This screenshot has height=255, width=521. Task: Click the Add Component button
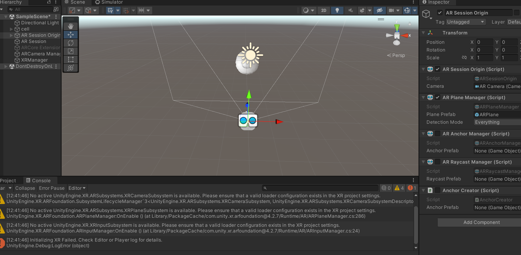(x=481, y=222)
